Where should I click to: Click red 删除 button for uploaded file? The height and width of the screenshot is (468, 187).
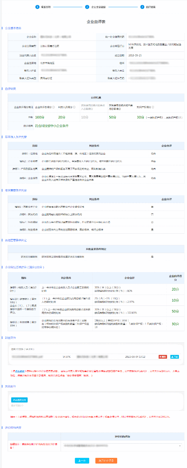point(163,356)
